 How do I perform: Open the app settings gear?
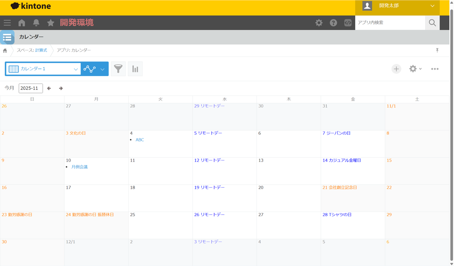click(413, 69)
